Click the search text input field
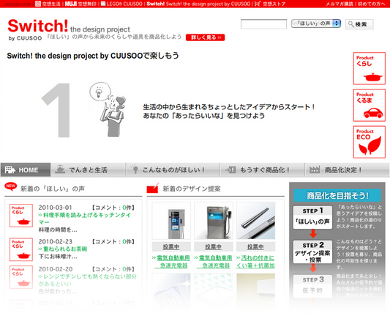This screenshot has height=330, width=390. [263, 24]
